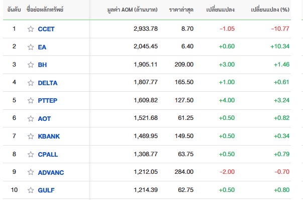Open the GULF symbol link
This screenshot has width=303, height=200.
(46, 190)
